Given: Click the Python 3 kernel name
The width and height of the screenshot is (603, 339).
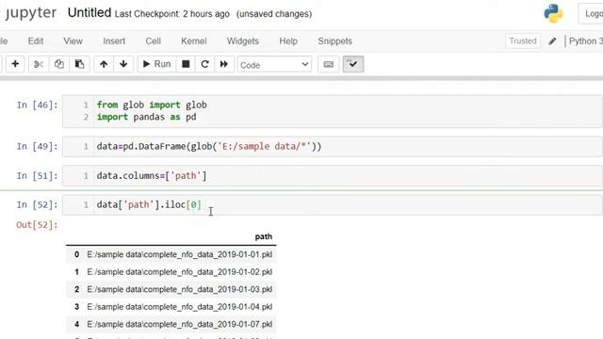Looking at the screenshot, I should coord(586,41).
